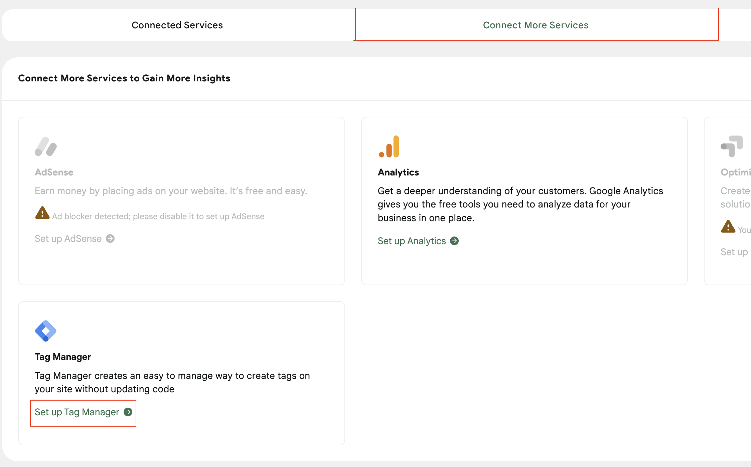Click the Optimize logo icon
The width and height of the screenshot is (751, 467).
coord(732,146)
